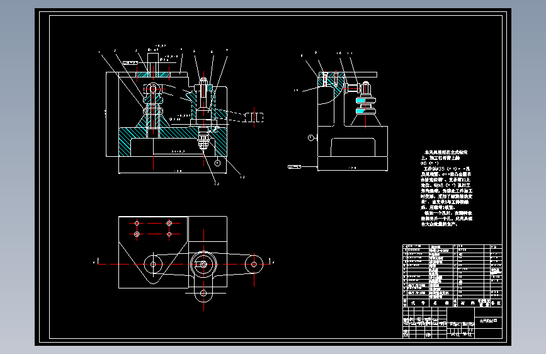Select the bottom lug hole in plan view
546x354 pixels.
tap(203, 293)
